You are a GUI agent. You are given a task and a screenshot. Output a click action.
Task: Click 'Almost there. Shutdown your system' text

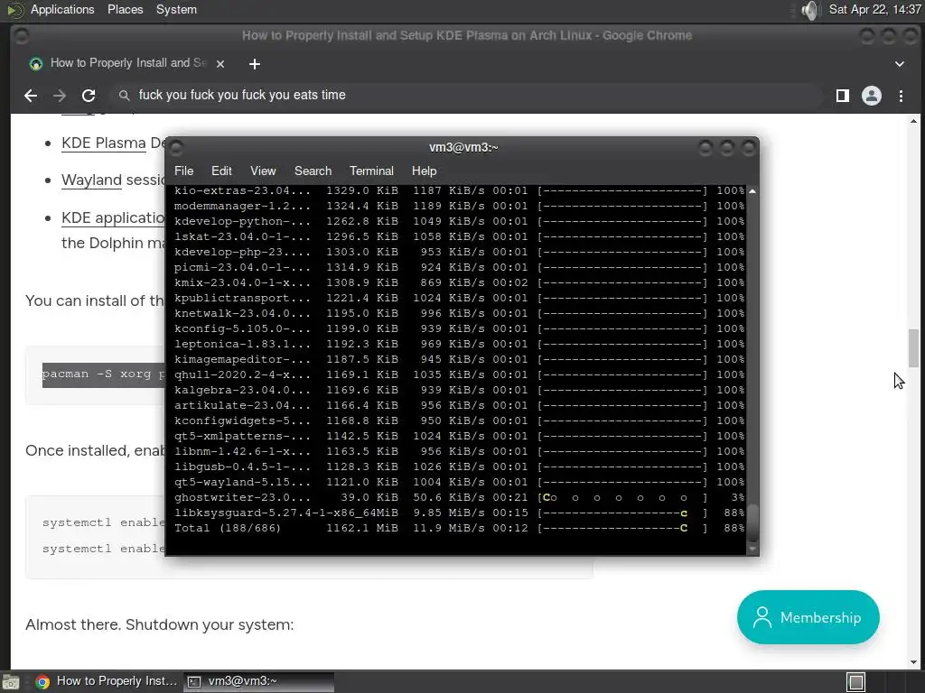pyautogui.click(x=159, y=624)
